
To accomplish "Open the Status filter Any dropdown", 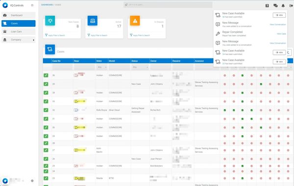I will (140, 67).
